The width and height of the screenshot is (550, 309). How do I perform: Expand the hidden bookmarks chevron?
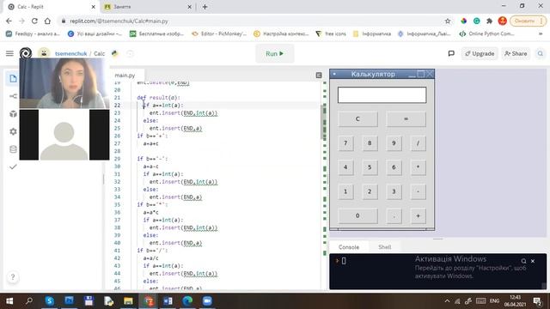click(541, 33)
